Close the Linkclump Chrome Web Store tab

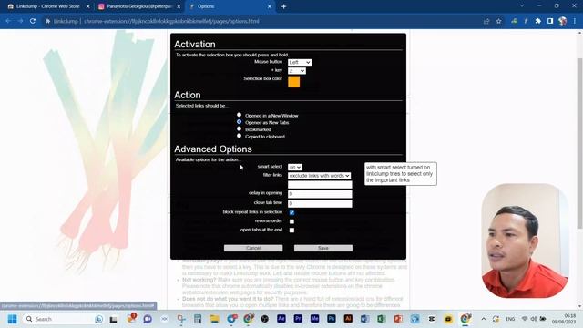[87, 6]
